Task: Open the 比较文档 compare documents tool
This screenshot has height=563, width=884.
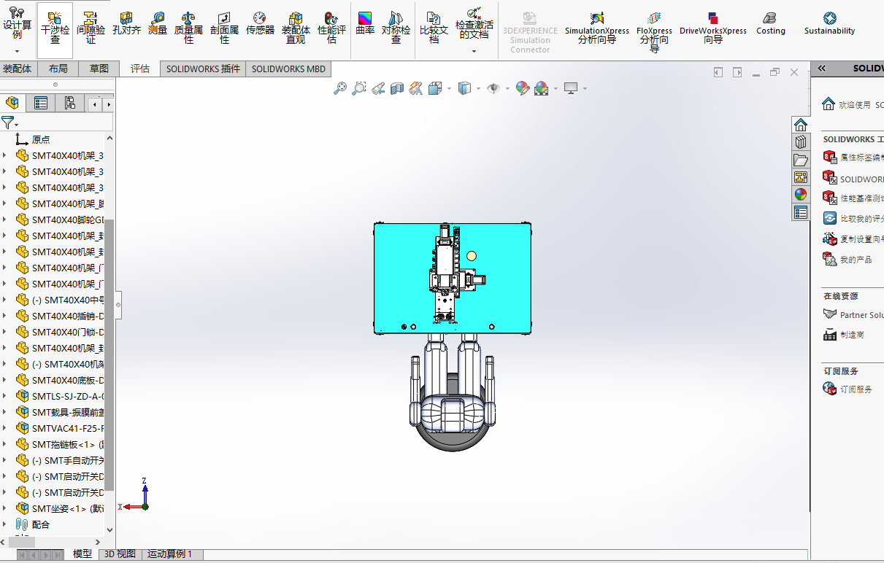Action: (x=434, y=29)
